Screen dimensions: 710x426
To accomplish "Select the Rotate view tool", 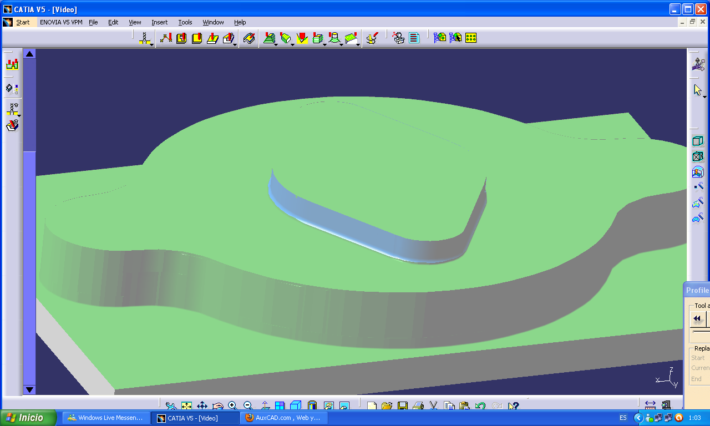I will (218, 406).
